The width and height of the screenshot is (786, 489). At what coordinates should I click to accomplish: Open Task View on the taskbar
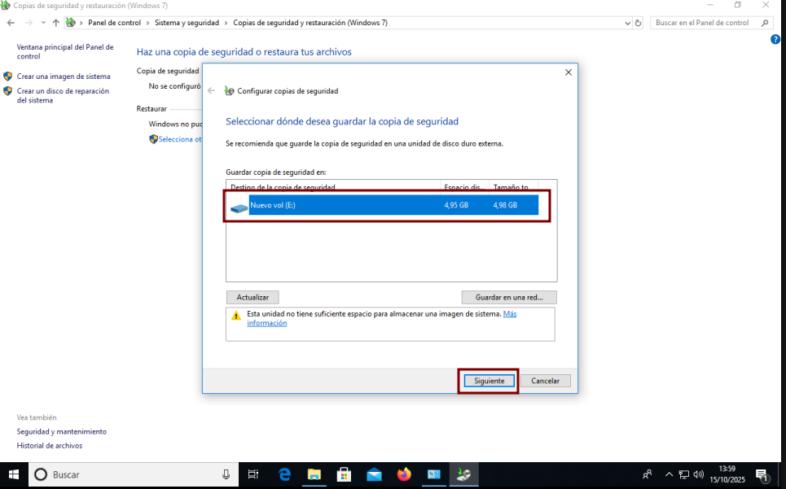coord(253,474)
